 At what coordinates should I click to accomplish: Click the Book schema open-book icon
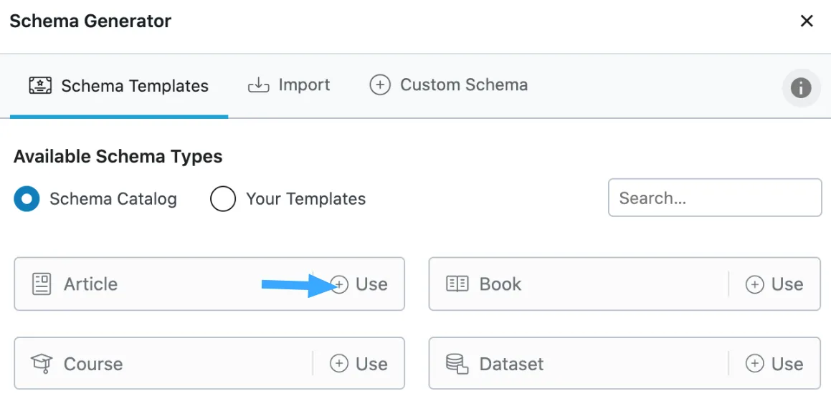pos(457,284)
